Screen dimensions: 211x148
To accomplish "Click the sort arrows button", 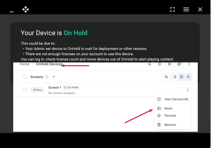I will point(166,77).
